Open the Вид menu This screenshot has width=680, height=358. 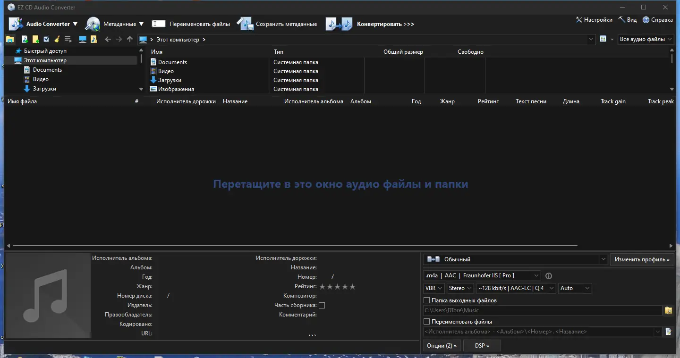[628, 20]
